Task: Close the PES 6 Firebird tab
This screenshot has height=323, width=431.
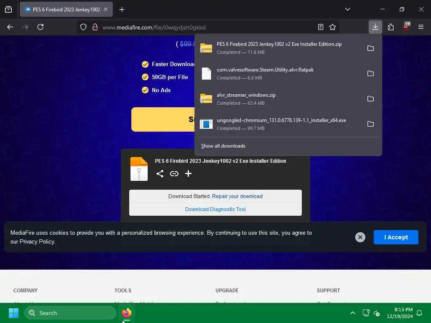Action: [x=106, y=9]
